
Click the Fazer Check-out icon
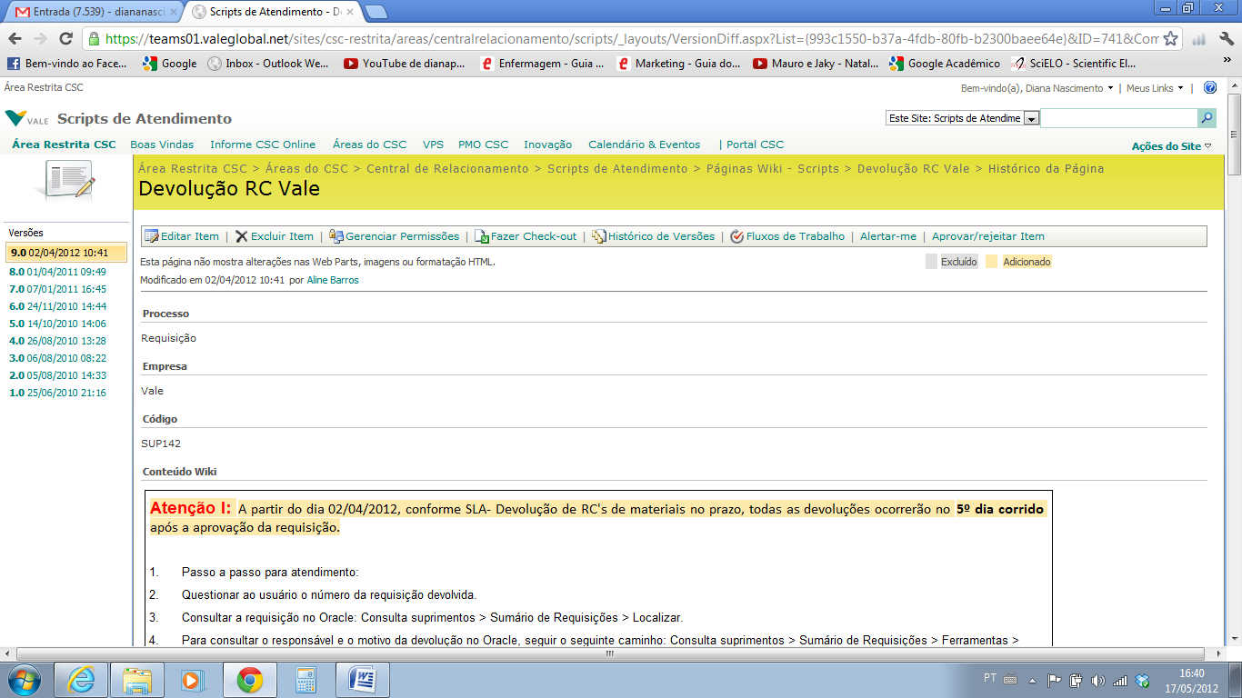tap(482, 236)
